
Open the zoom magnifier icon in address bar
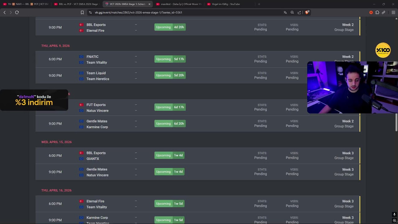292,12
